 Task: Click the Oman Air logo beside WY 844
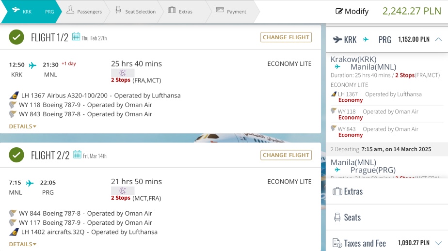[13, 213]
